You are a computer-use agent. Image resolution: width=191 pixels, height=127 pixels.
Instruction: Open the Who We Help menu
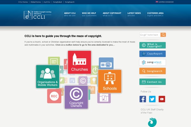(x=89, y=14)
